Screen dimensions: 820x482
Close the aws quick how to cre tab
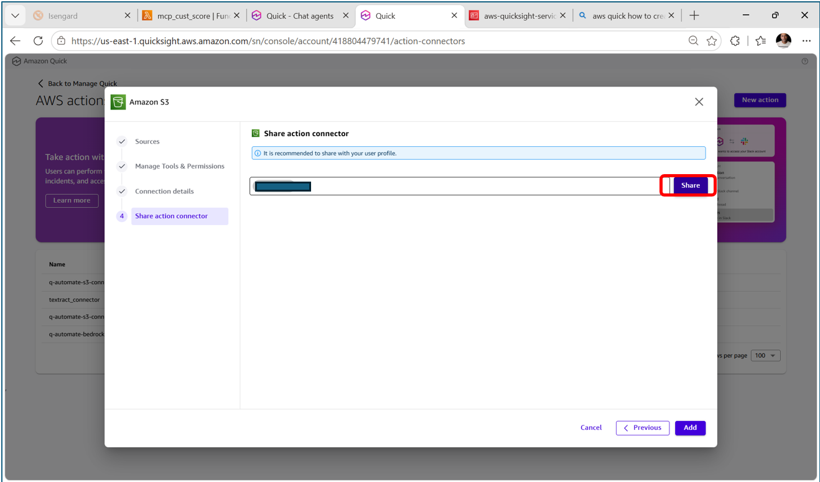coord(672,16)
